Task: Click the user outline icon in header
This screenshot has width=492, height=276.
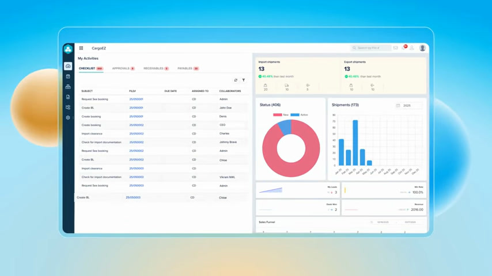Action: [x=412, y=48]
